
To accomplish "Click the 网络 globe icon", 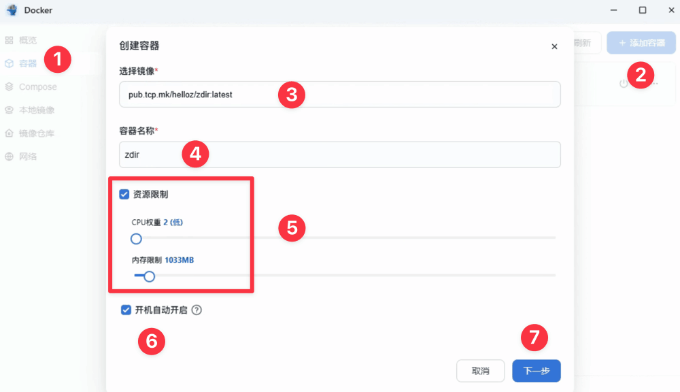I will [10, 157].
